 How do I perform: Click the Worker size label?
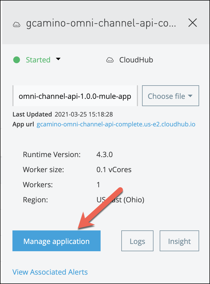coord(43,170)
